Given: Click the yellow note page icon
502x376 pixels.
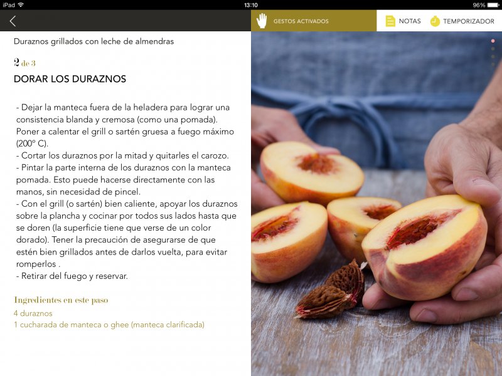Looking at the screenshot, I should 390,21.
